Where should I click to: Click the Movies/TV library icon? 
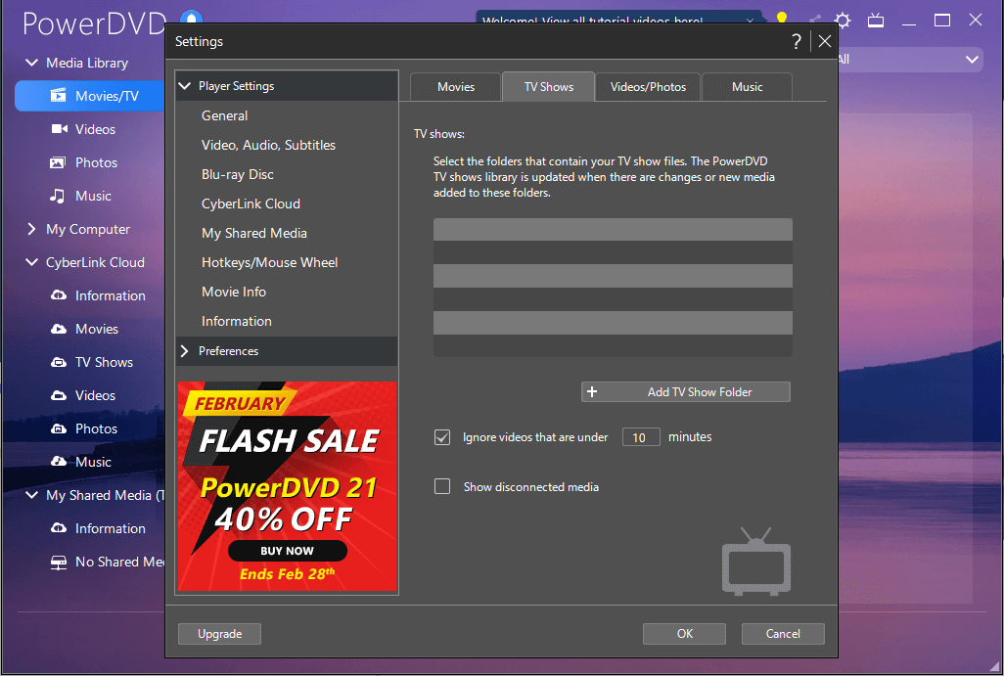point(58,96)
